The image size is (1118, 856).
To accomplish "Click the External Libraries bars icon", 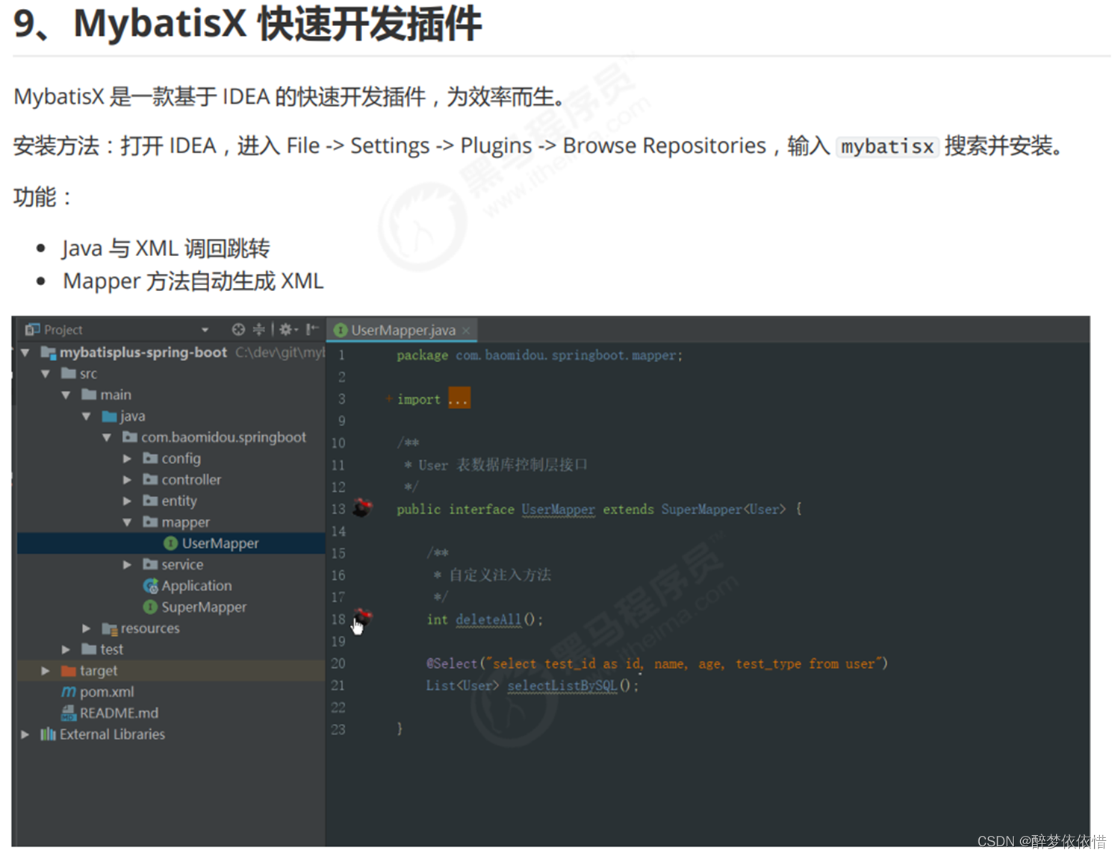I will (48, 734).
